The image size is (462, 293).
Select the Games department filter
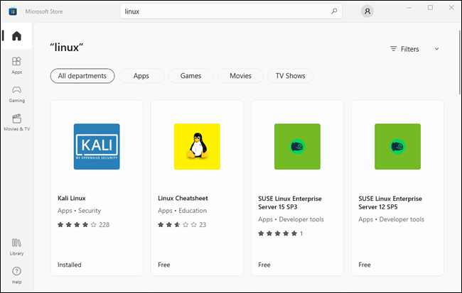click(x=190, y=76)
